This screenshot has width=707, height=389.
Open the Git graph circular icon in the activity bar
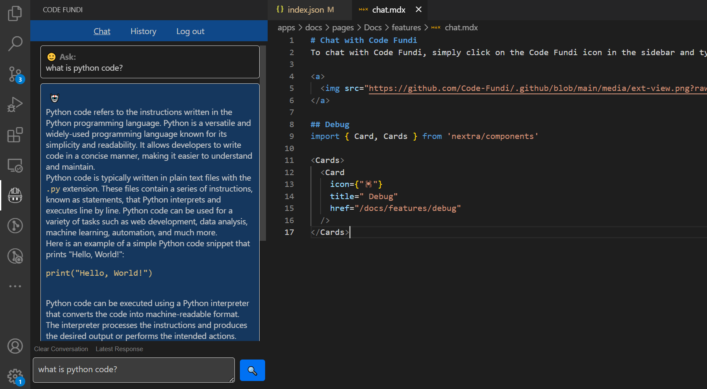coord(15,226)
